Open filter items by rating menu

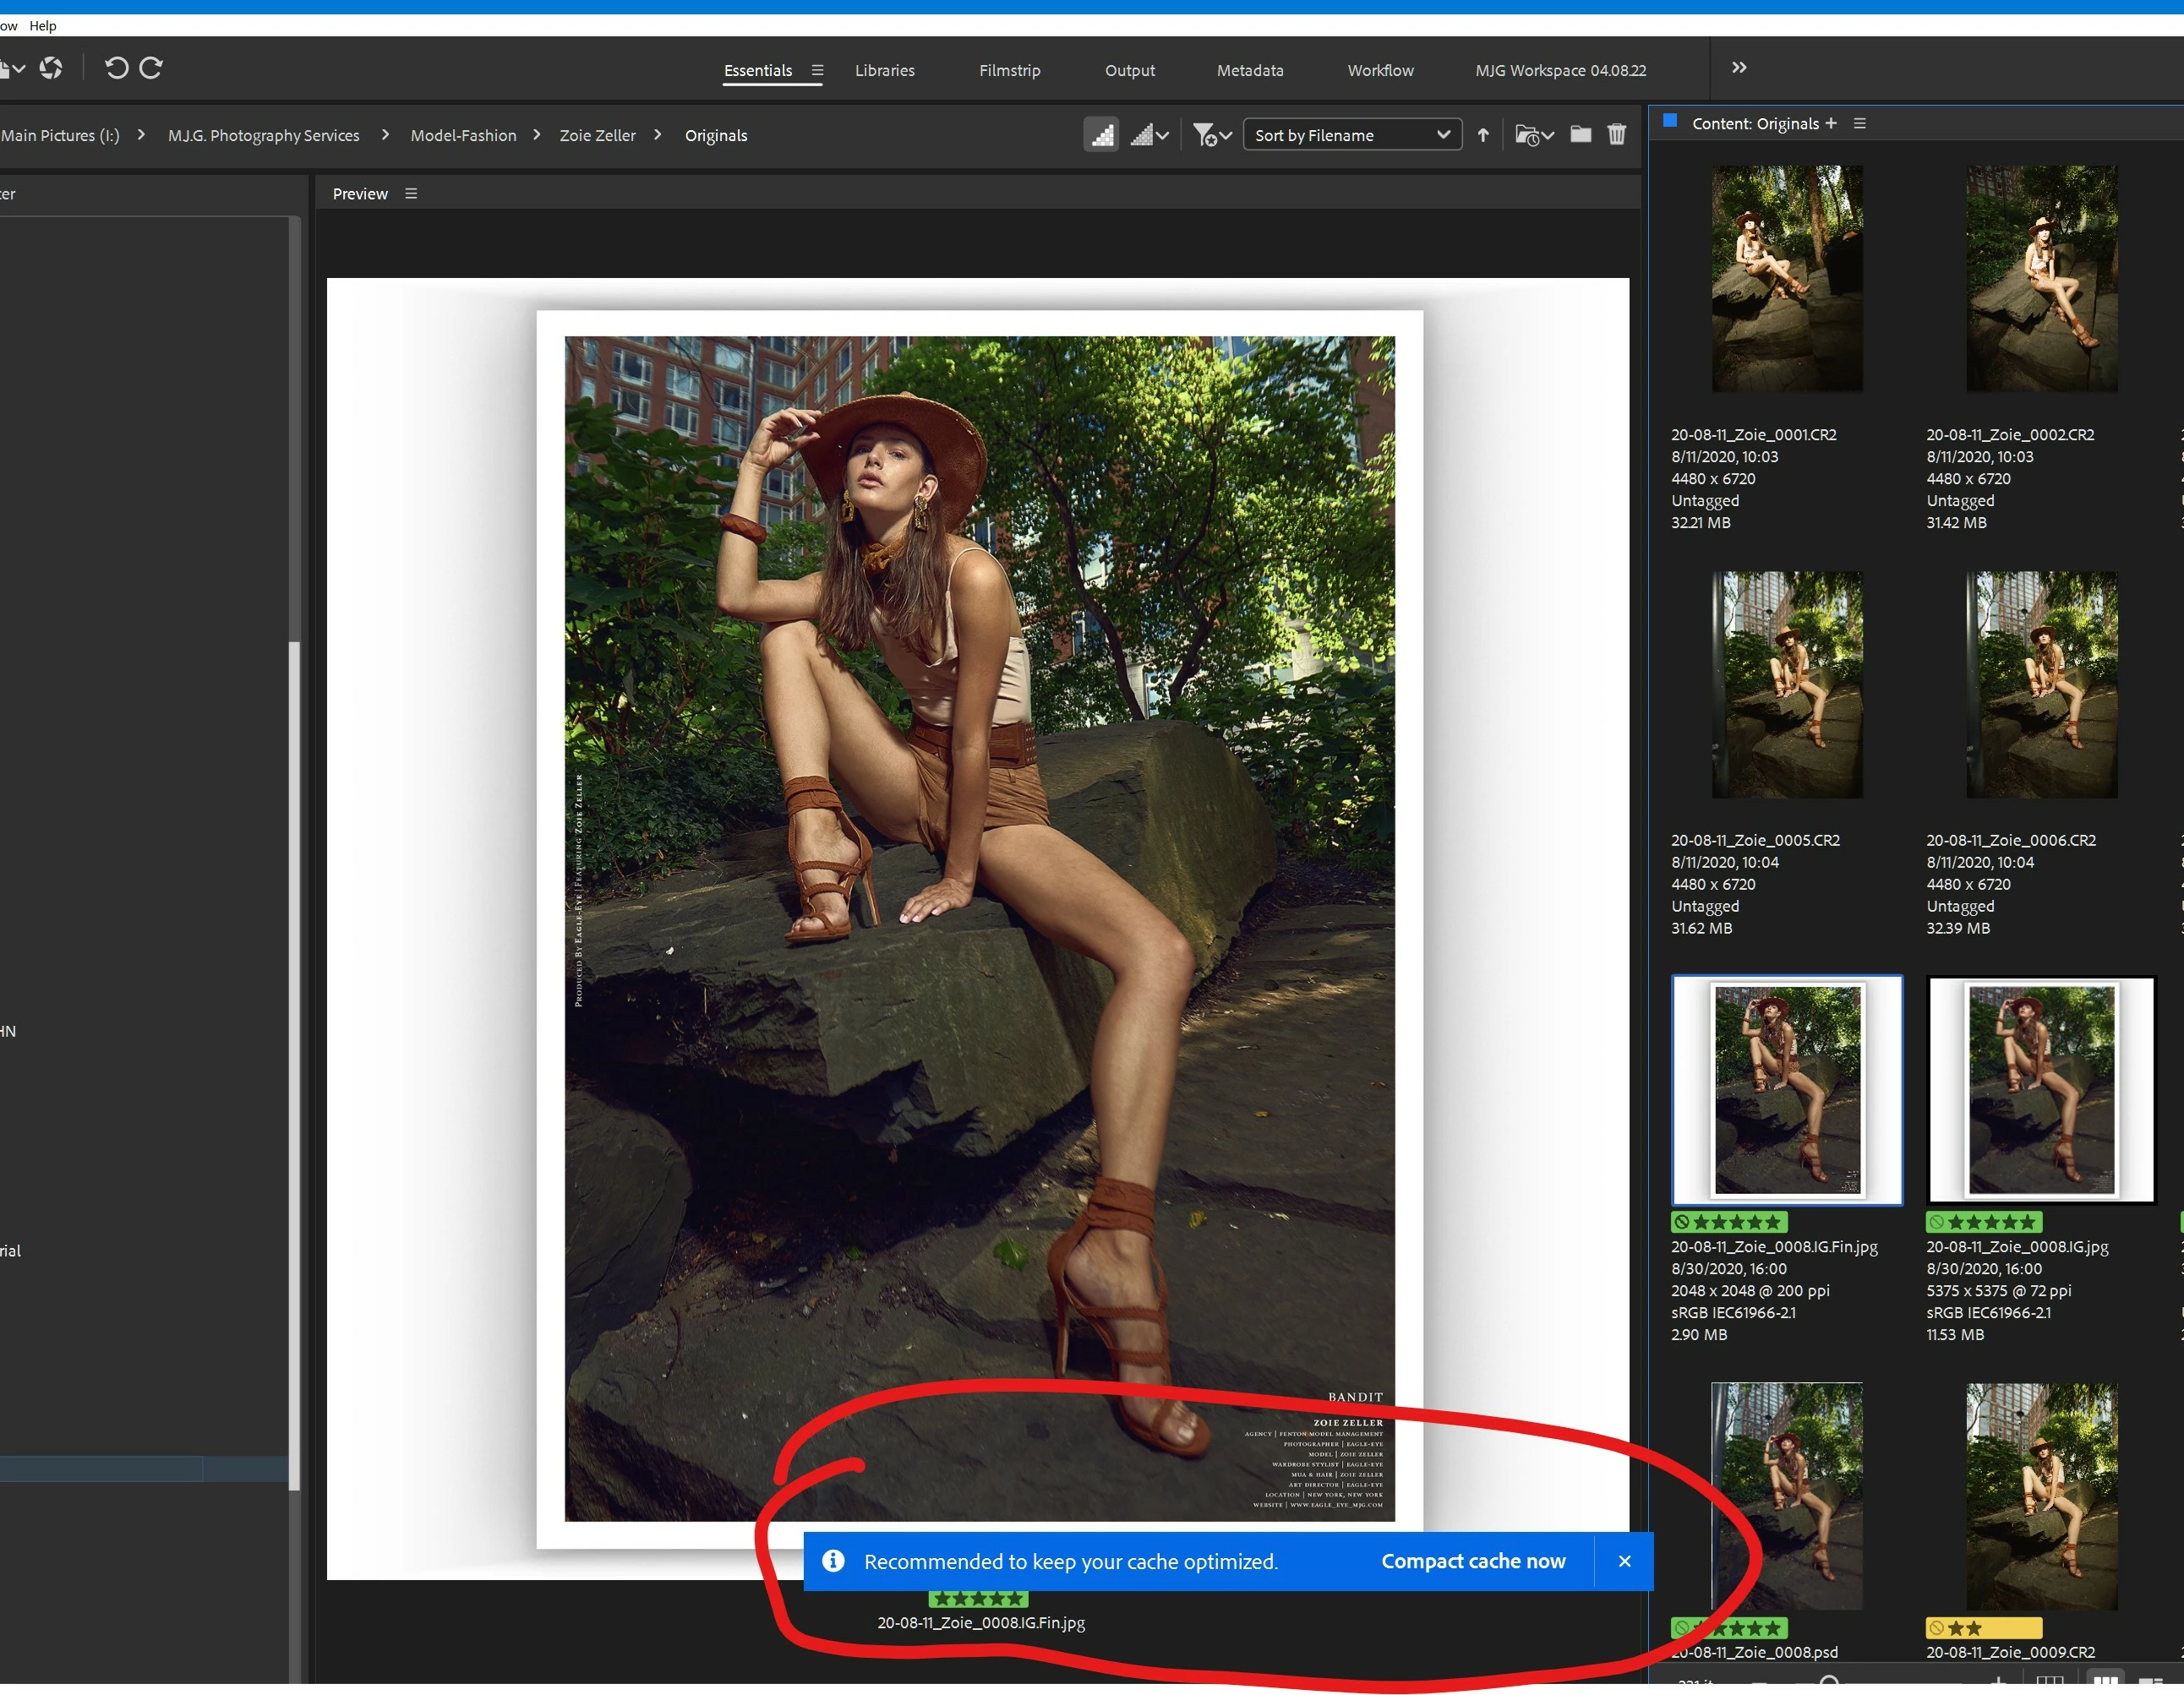1212,135
